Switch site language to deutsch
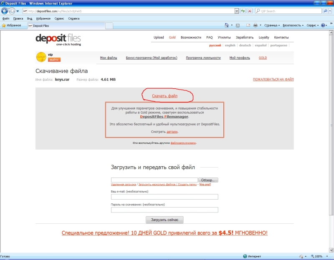This screenshot has height=260, width=334. [245, 45]
